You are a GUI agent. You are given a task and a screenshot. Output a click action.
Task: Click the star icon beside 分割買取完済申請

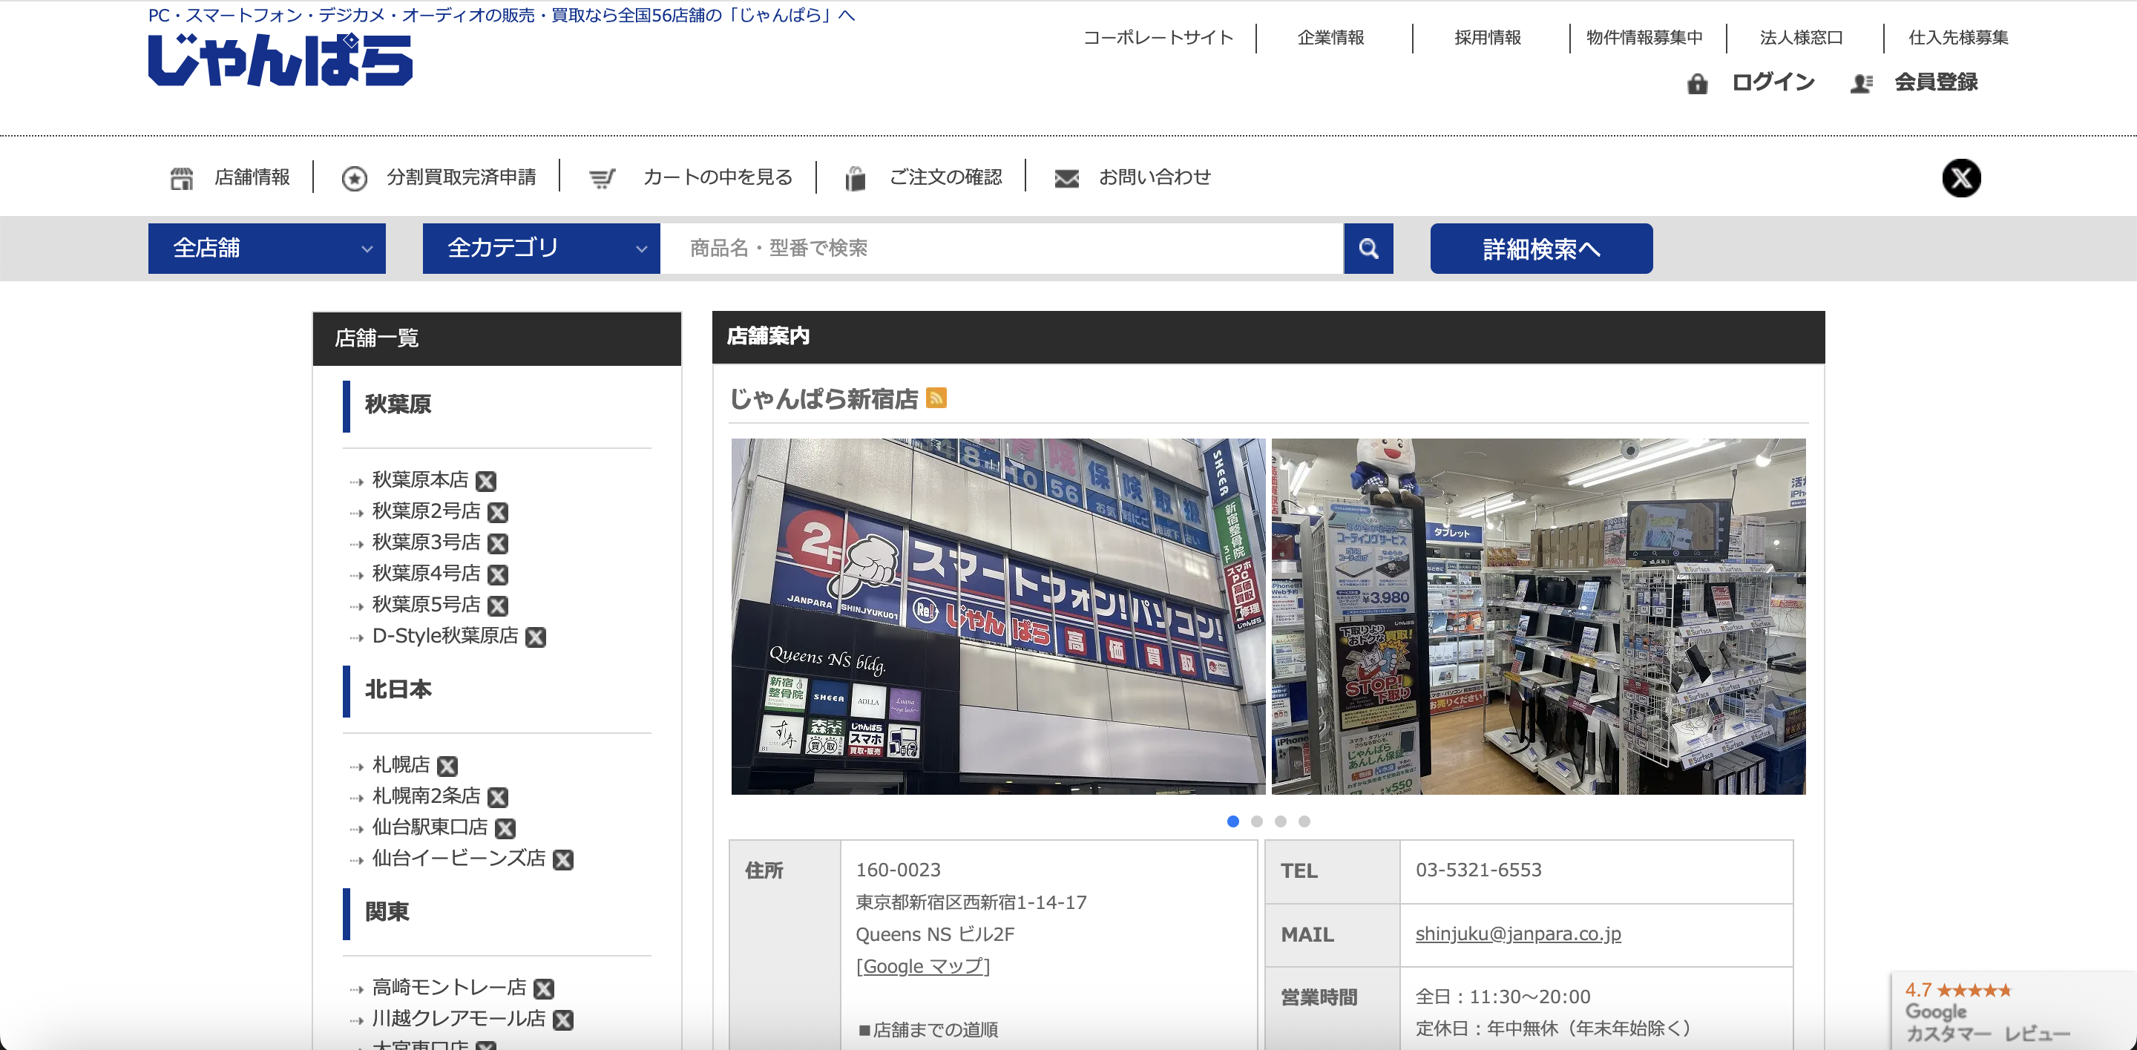click(x=354, y=177)
